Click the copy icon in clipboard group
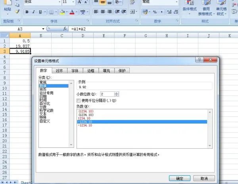Viewport: 238px width, 184px height. click(x=17, y=5)
